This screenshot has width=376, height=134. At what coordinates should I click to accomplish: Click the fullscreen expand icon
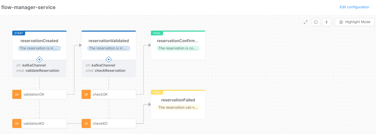306,22
